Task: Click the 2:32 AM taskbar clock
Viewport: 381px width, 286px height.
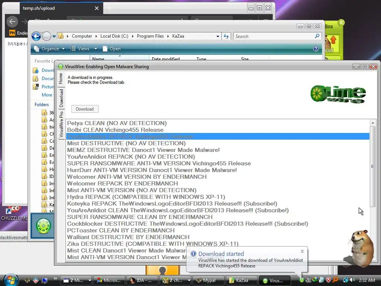Action: coord(366,280)
